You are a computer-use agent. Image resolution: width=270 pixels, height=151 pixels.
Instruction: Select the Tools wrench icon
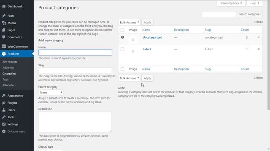tap(4, 117)
